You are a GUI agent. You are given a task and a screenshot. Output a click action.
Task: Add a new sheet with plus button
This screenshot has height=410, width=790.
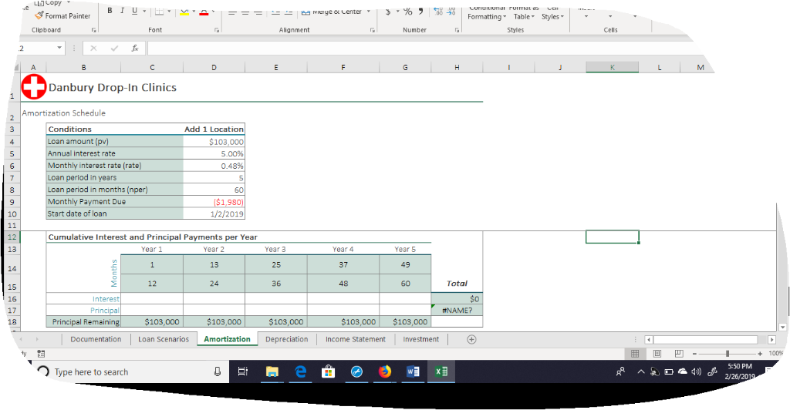(471, 340)
